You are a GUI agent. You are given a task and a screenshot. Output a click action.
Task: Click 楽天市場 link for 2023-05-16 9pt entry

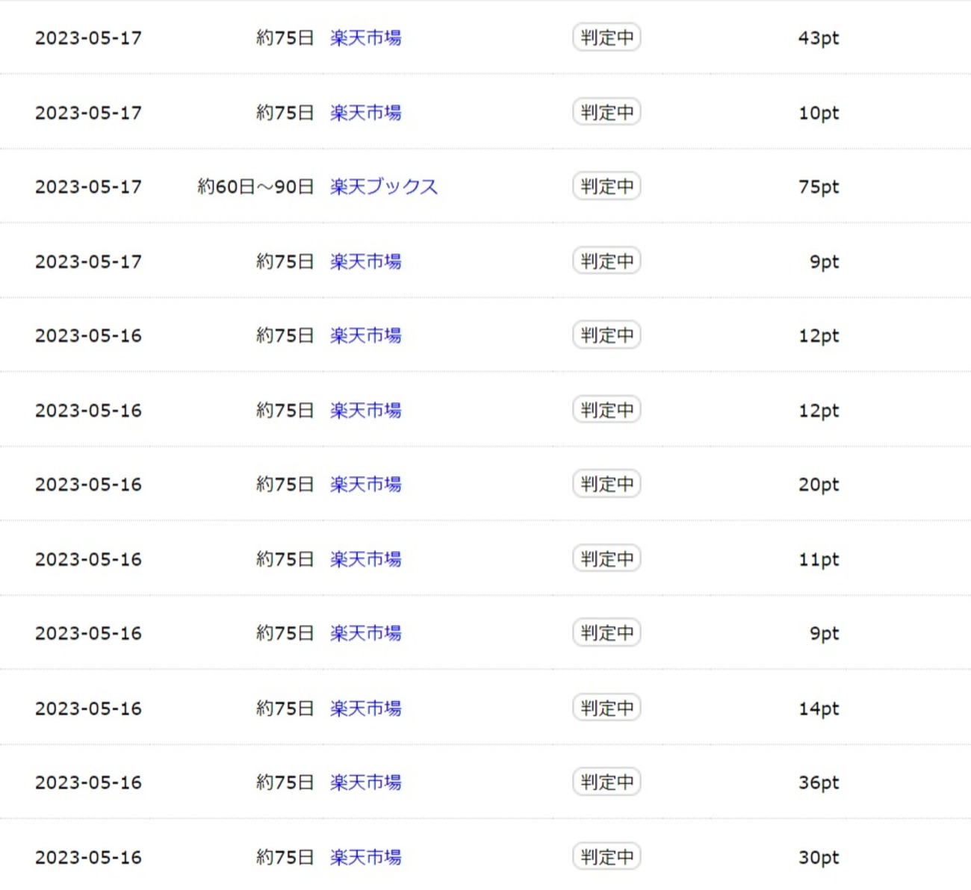point(365,633)
